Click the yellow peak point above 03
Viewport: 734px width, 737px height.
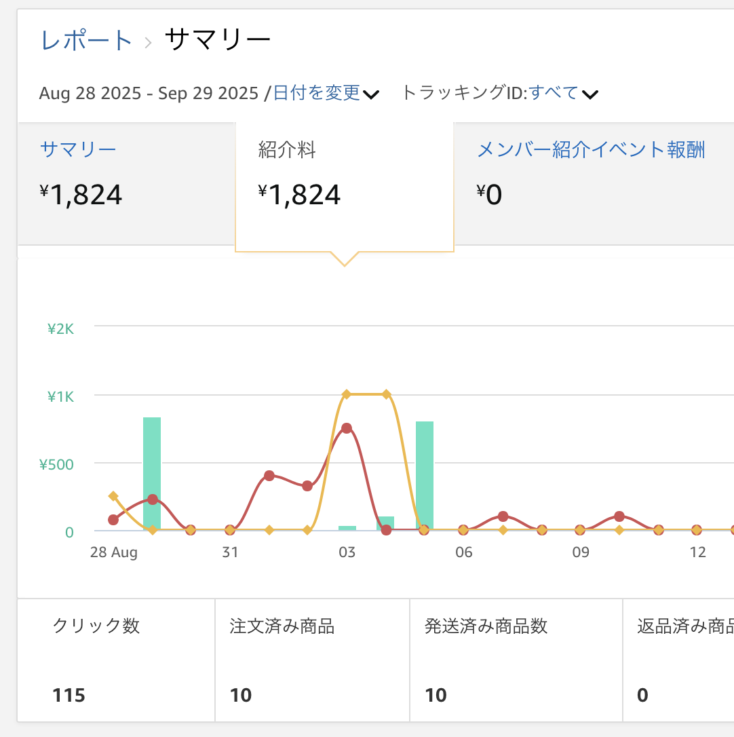347,392
